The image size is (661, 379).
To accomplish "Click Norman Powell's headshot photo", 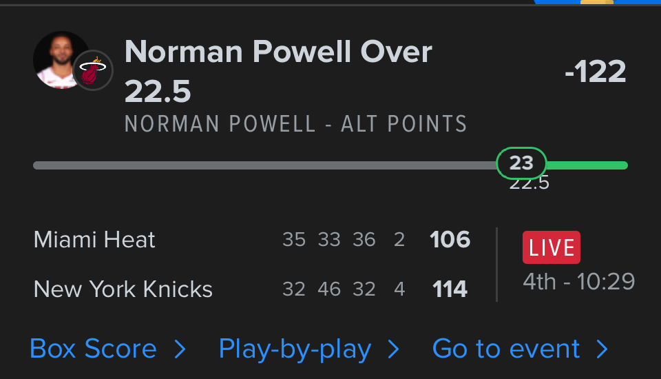I will click(x=58, y=59).
